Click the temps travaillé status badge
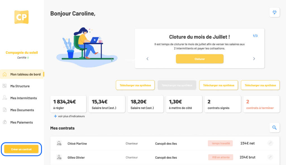 click(220, 143)
